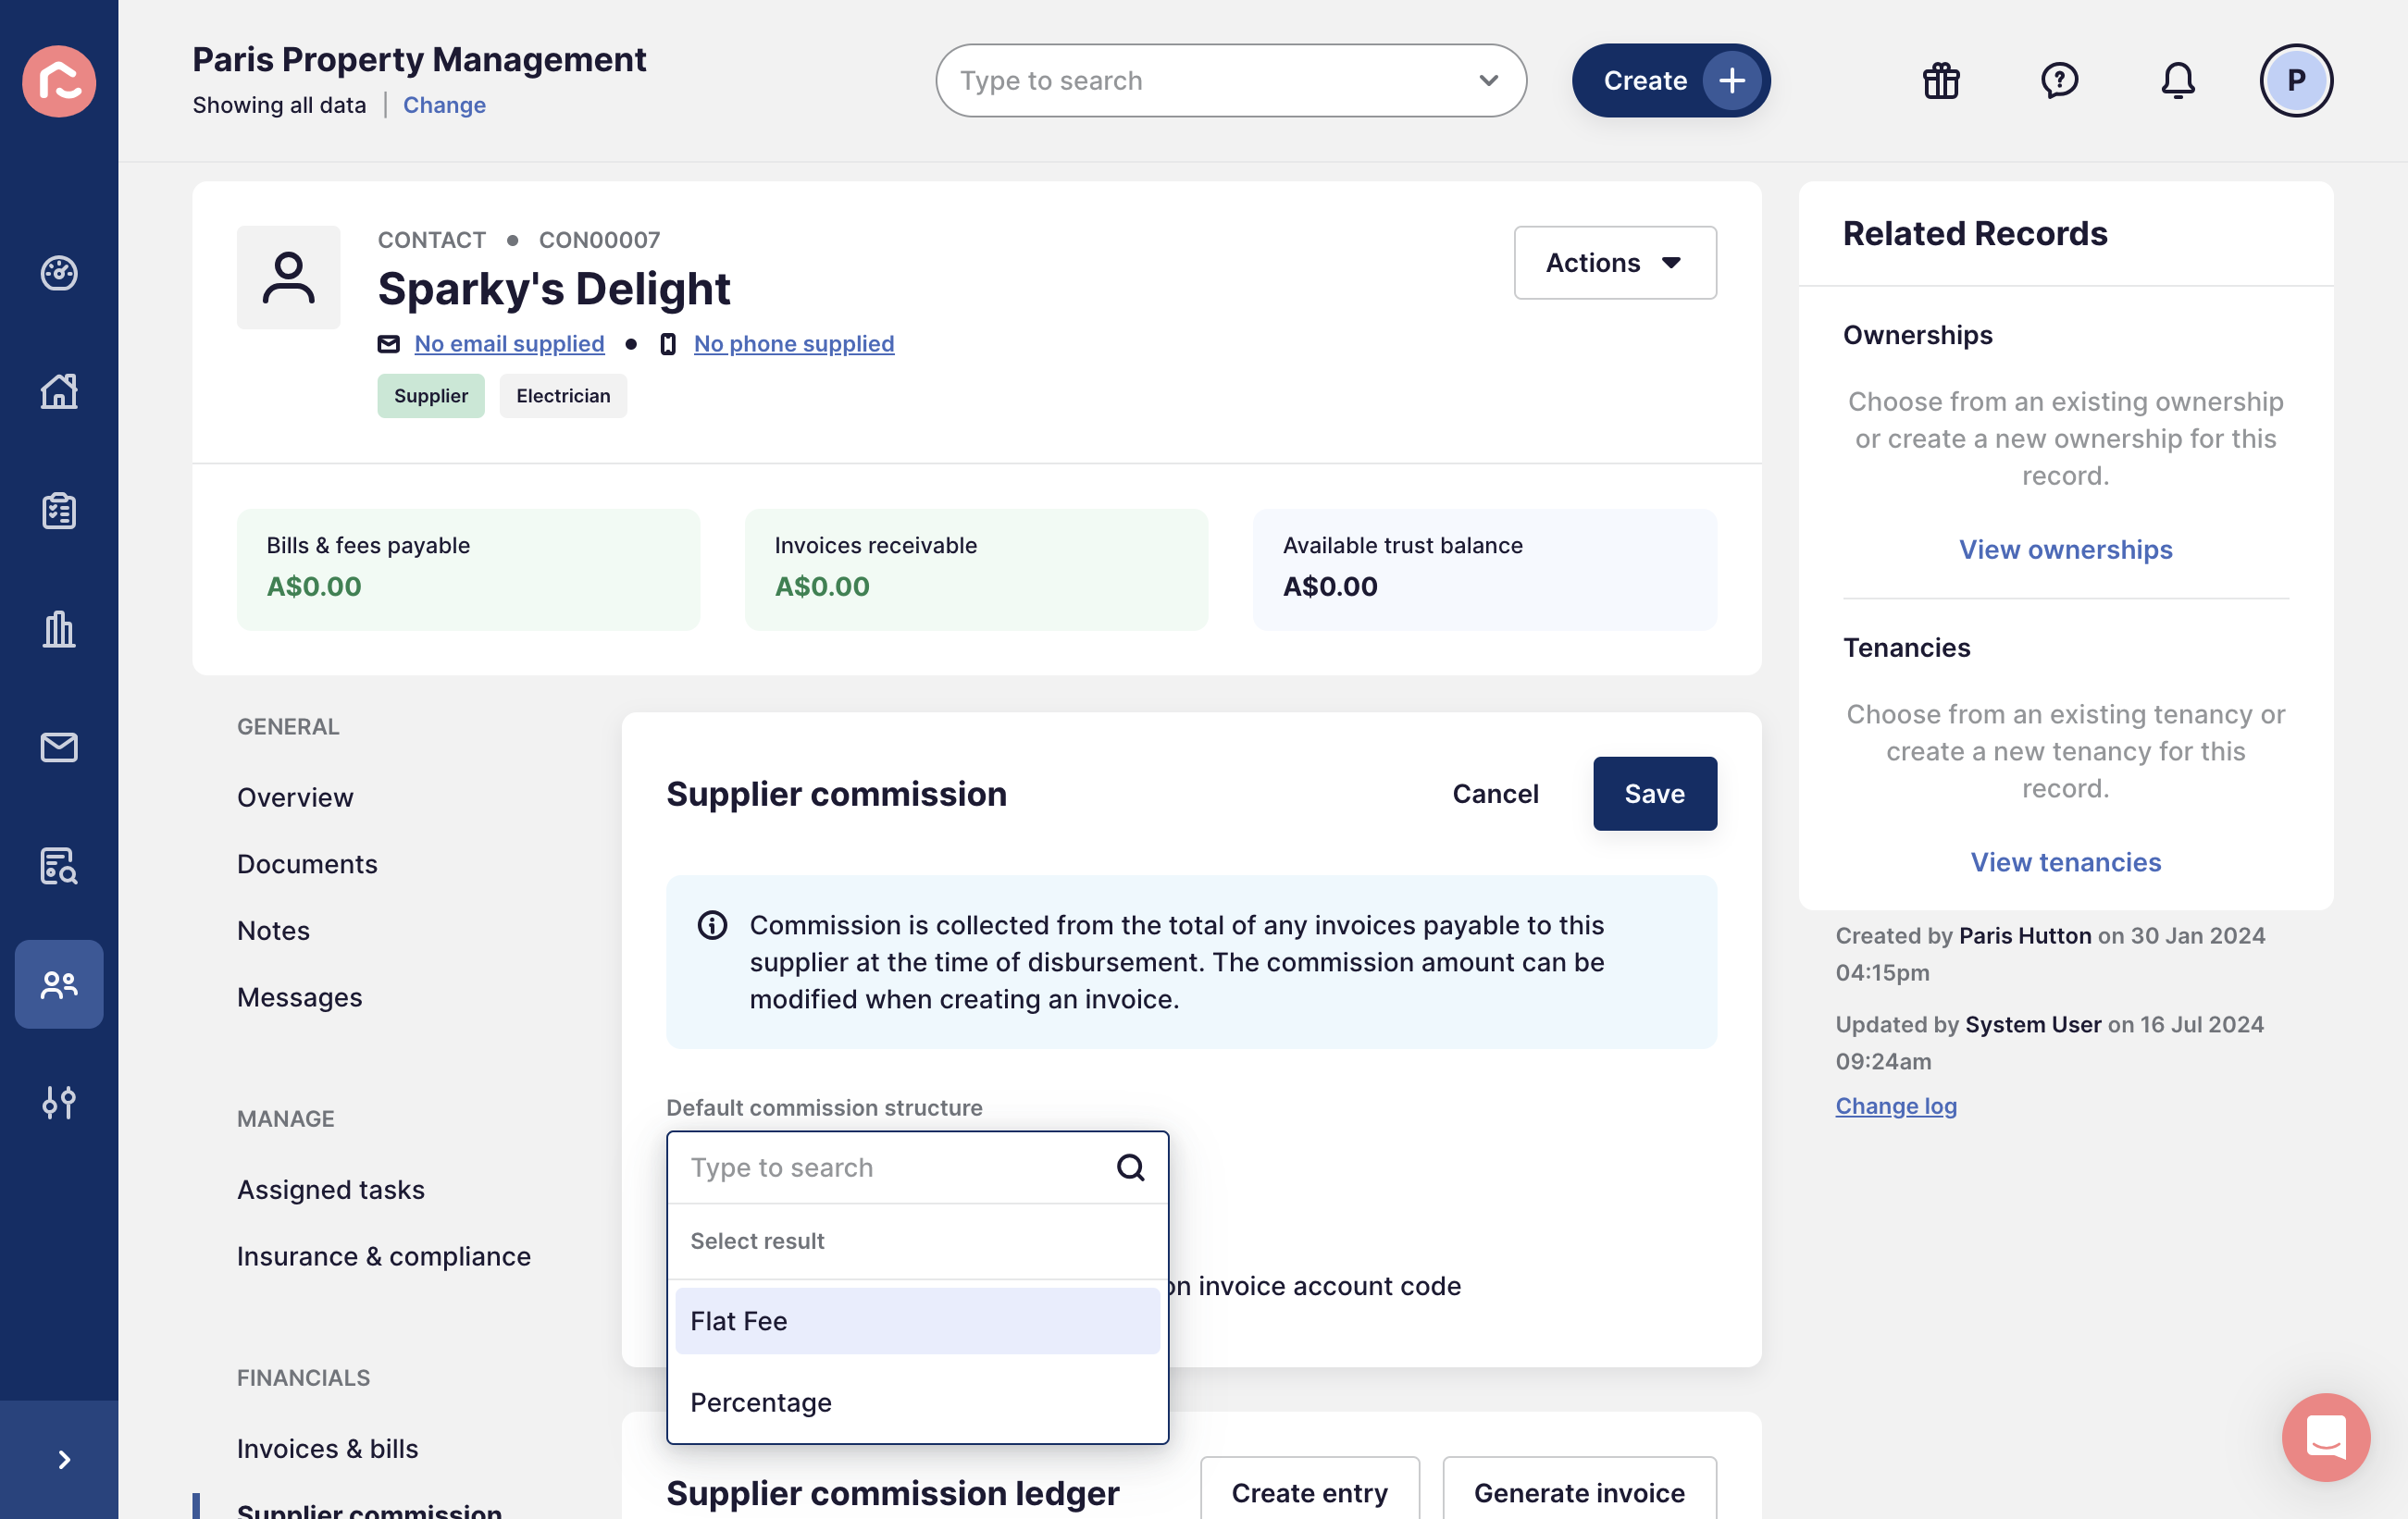Open the properties house icon
2408x1519 pixels.
point(59,390)
